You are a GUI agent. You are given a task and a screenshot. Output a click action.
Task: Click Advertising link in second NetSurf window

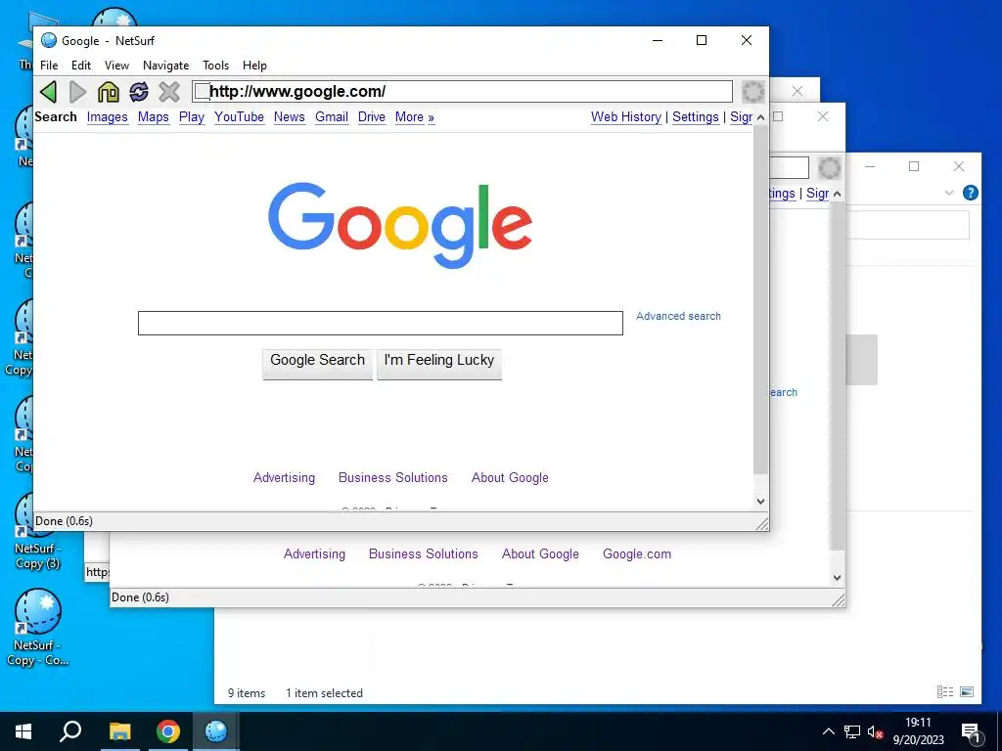click(x=314, y=554)
